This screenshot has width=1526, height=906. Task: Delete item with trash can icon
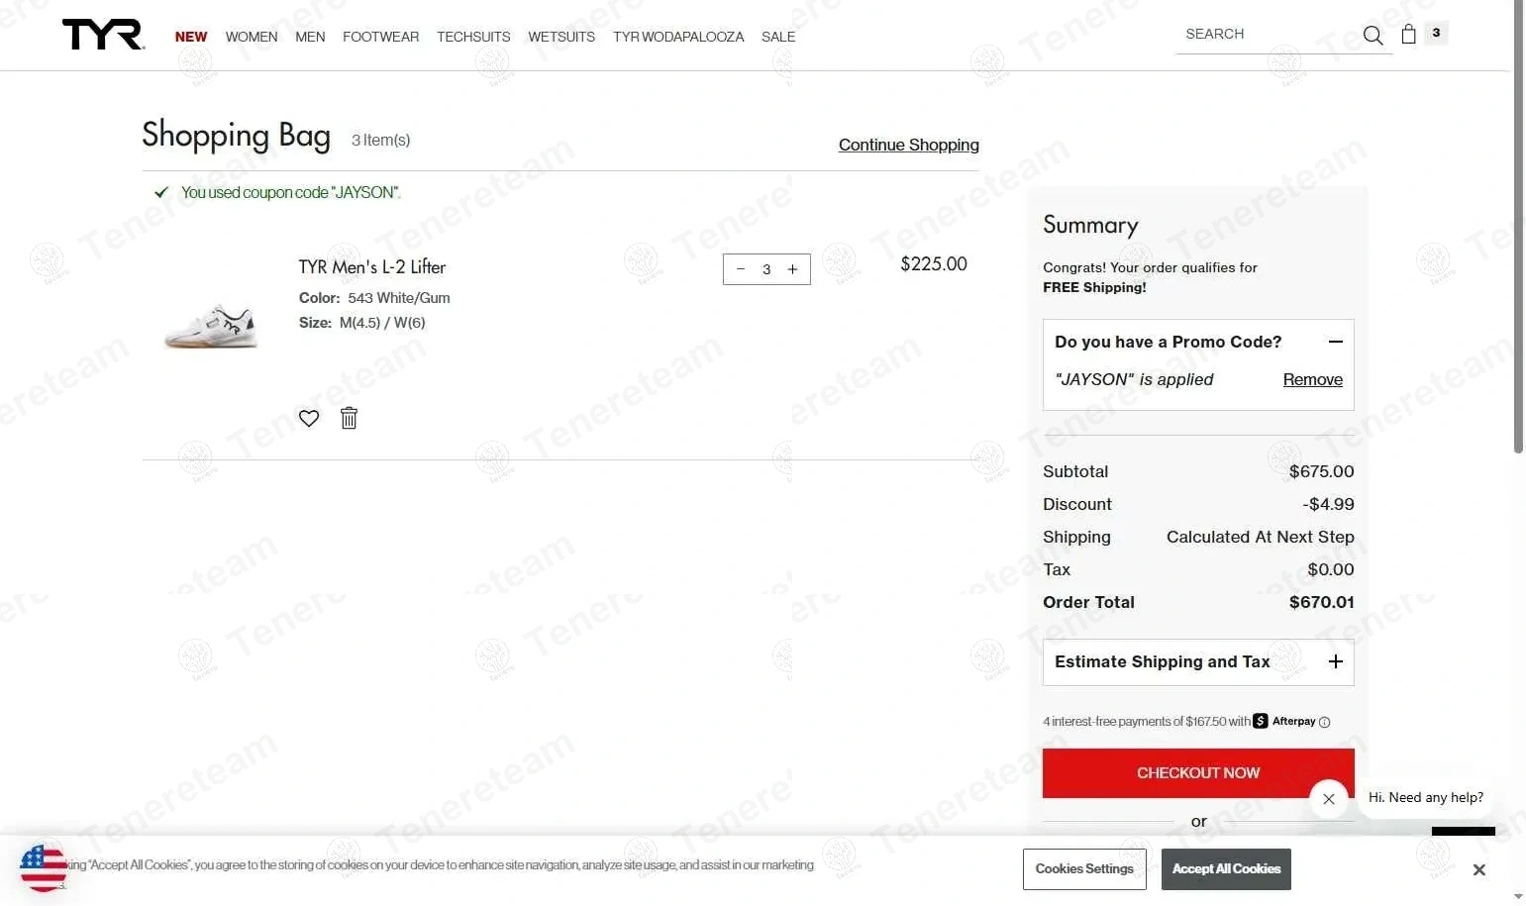click(x=349, y=418)
